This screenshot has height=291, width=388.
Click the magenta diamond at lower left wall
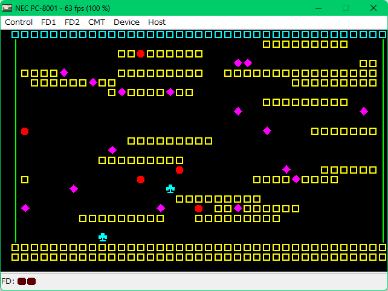click(25, 208)
